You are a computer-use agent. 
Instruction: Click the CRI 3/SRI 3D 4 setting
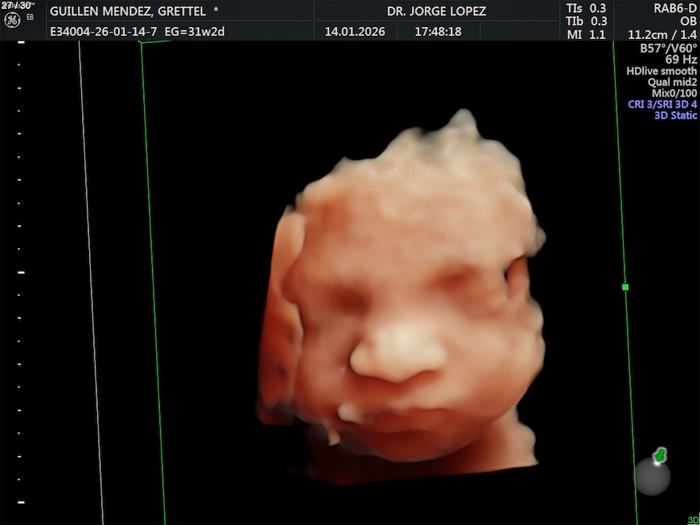[x=662, y=104]
